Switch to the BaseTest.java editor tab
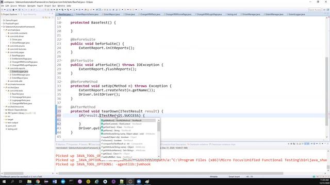330x185 pixels. (x=64, y=14)
